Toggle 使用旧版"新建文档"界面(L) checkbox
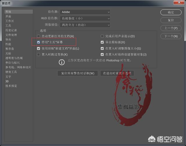The width and height of the screenshot is (186, 146). click(x=38, y=48)
